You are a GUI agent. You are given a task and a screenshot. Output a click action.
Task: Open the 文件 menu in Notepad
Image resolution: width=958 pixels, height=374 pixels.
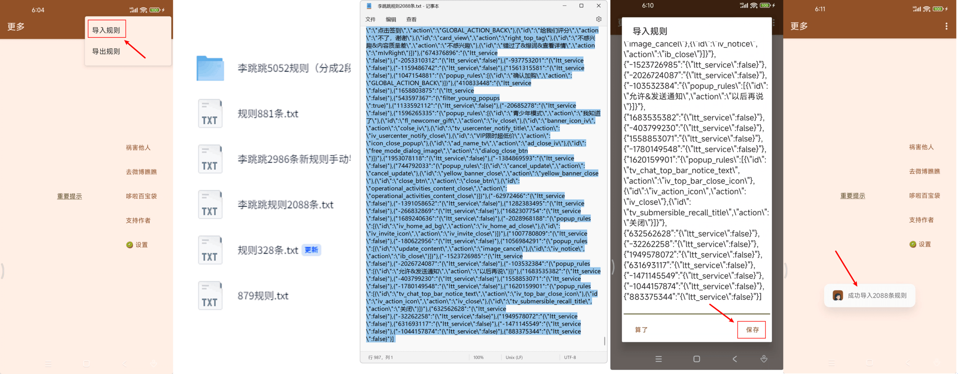(x=370, y=20)
